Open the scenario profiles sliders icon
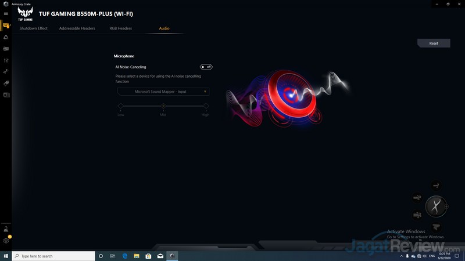This screenshot has height=261, width=465. tap(6, 60)
